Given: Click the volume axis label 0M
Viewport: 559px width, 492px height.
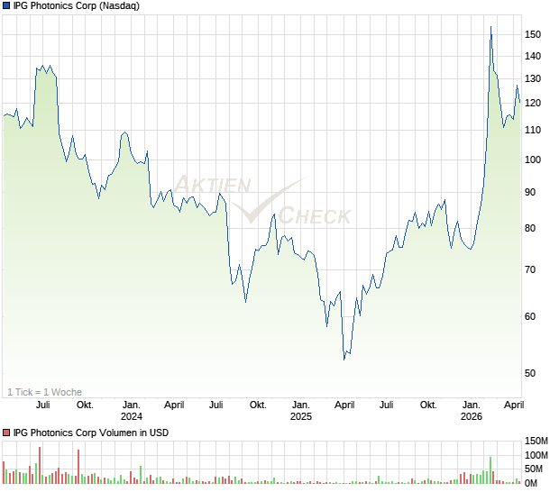Looking at the screenshot, I should click(531, 483).
